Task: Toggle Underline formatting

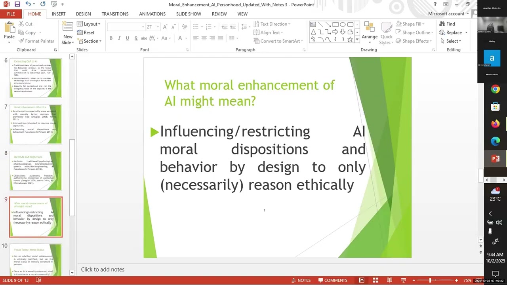Action: [x=127, y=38]
